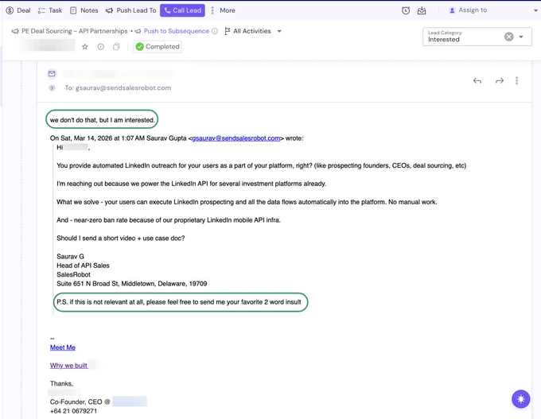The width and height of the screenshot is (541, 419).
Task: Copy lead details icon
Action: pos(116,47)
